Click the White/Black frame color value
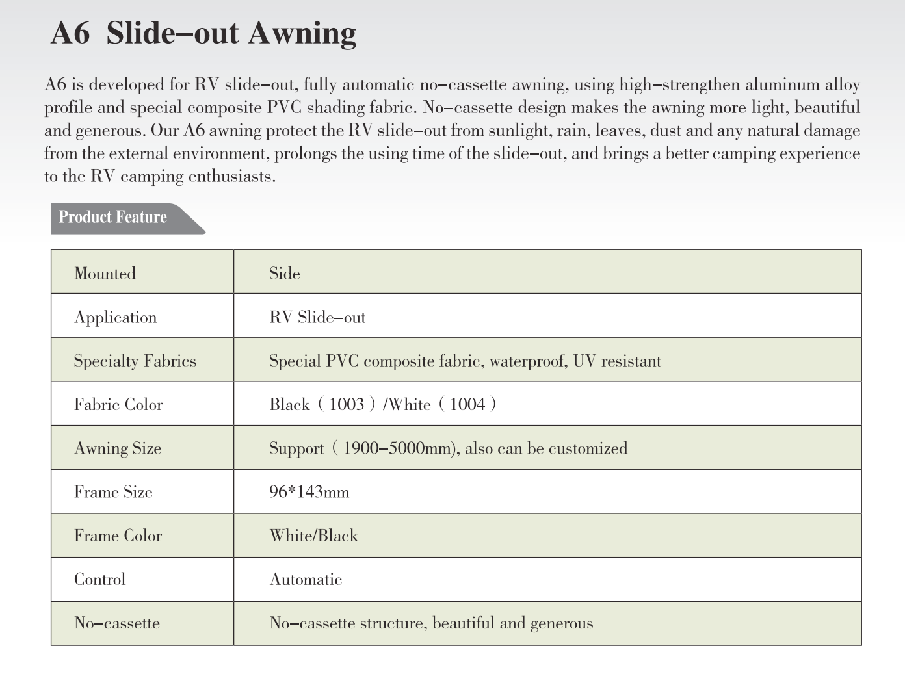Viewport: 905px width, 685px height. tap(313, 536)
